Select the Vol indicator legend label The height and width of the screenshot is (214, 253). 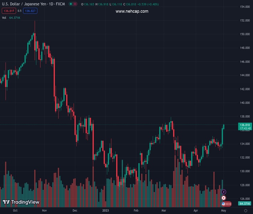click(4, 17)
